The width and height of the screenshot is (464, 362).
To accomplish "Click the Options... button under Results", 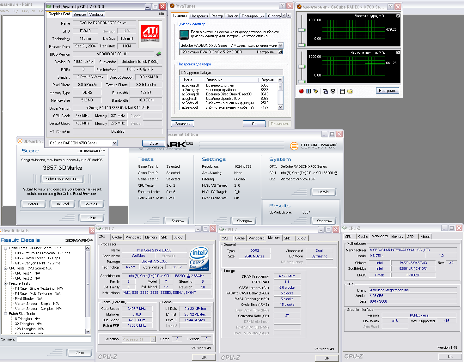I will pos(324,221).
